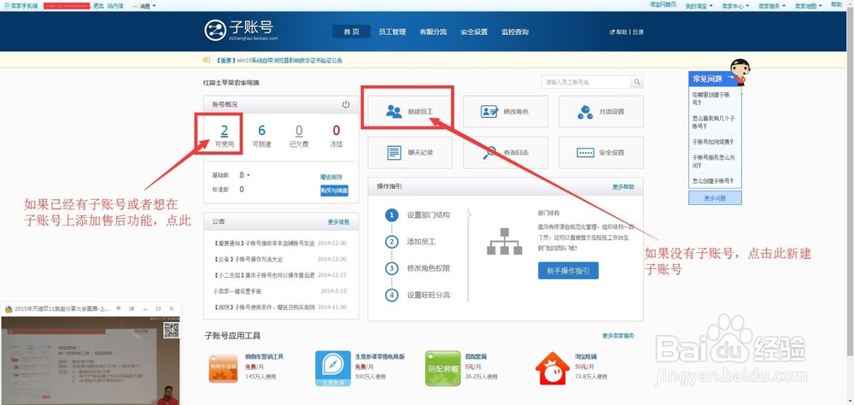Screen dimensions: 854x405
Task: Click the org-chart icon under 部门结构
Action: [x=505, y=241]
